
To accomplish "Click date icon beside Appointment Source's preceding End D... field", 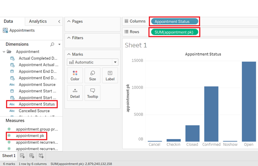I will click(12, 78).
